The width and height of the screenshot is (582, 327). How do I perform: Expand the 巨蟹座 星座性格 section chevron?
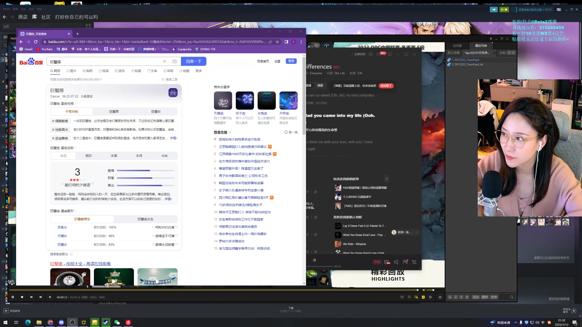76,104
